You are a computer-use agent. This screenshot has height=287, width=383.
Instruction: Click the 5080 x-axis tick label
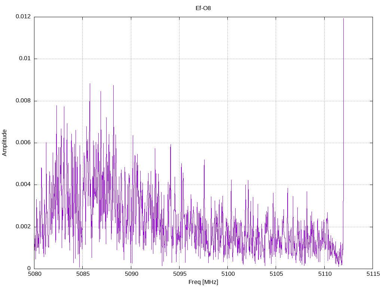(x=34, y=274)
